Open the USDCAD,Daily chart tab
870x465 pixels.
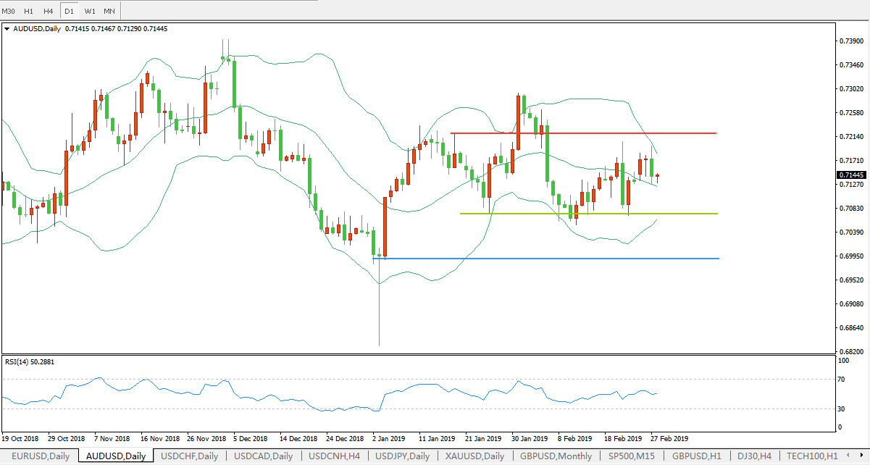point(263,456)
